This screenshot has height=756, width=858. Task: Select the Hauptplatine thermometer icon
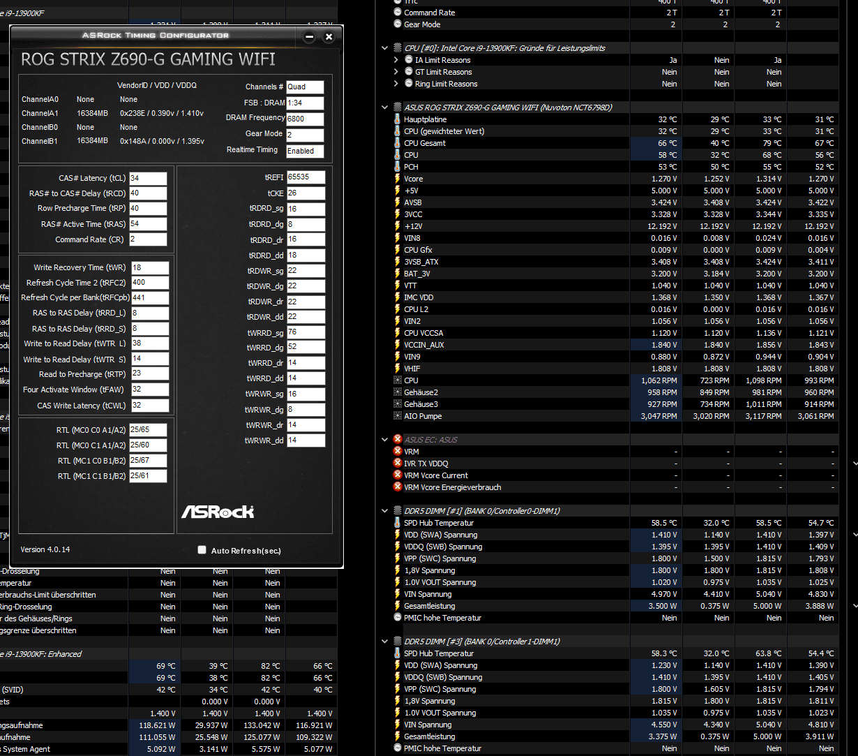(398, 119)
